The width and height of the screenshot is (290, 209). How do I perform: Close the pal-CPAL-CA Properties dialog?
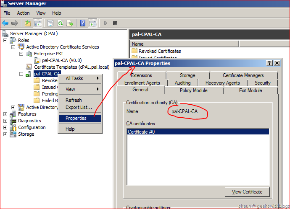point(277,63)
